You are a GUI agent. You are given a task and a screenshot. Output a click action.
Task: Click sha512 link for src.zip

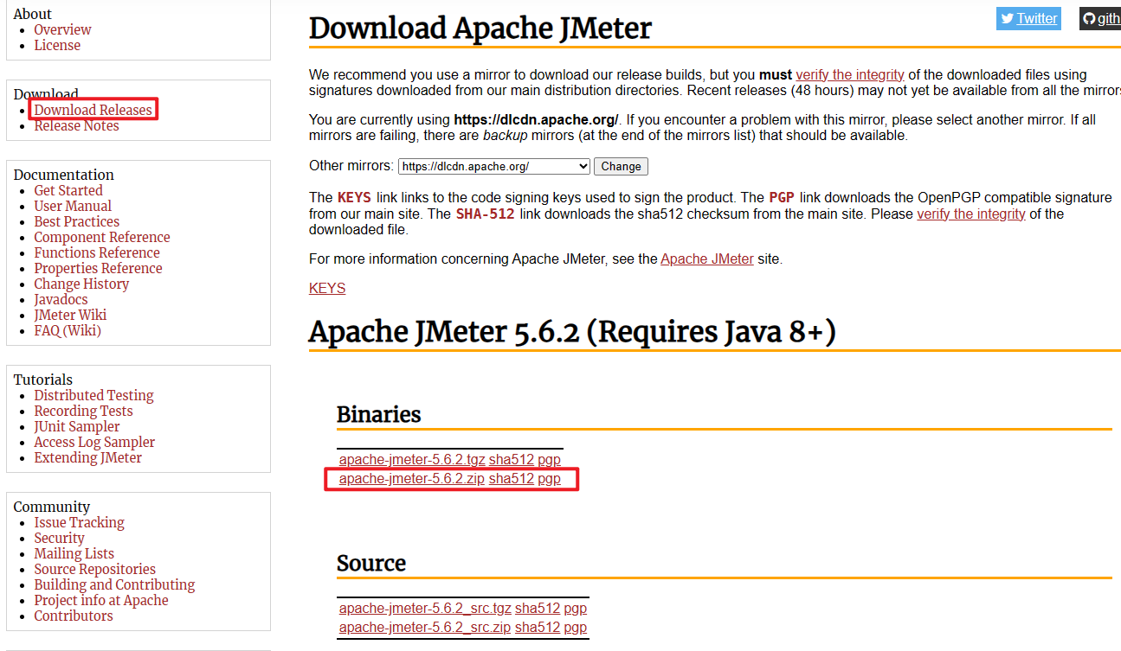pyautogui.click(x=538, y=627)
